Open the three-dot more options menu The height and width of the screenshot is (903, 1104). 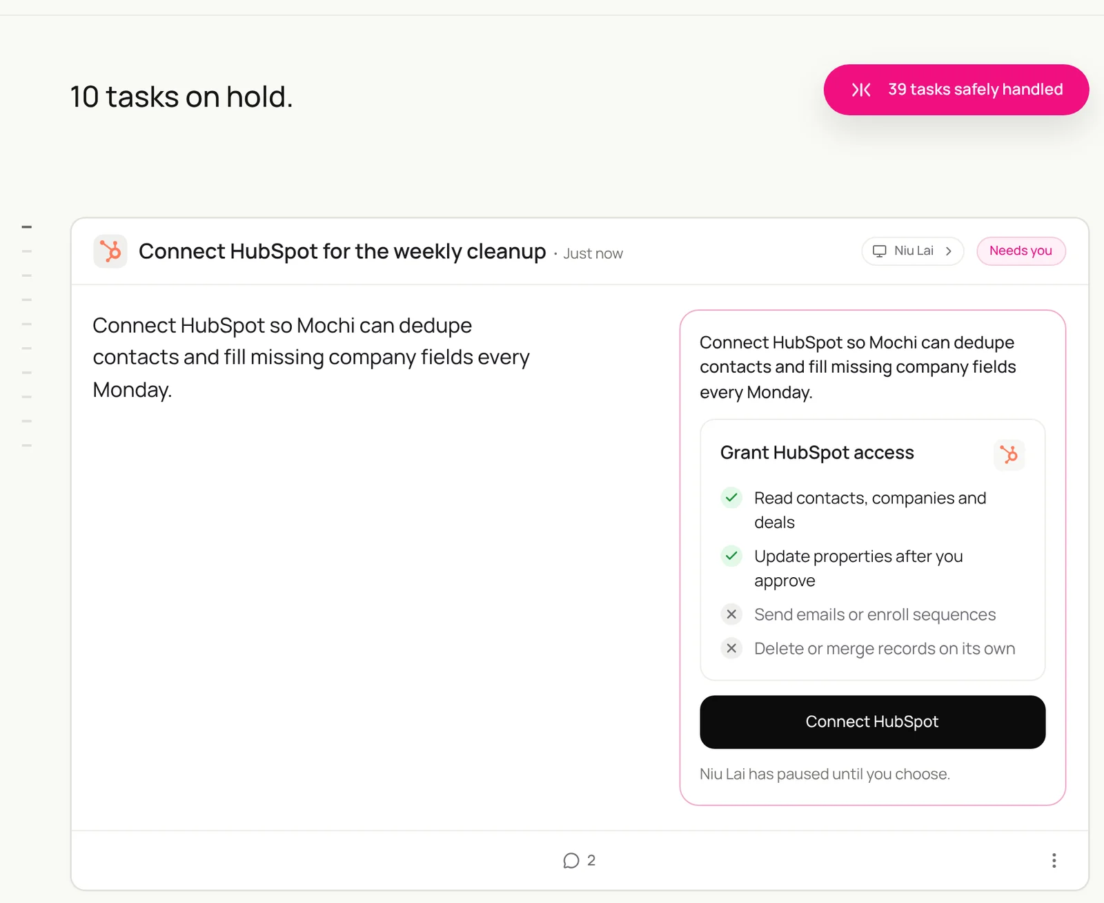(x=1054, y=860)
